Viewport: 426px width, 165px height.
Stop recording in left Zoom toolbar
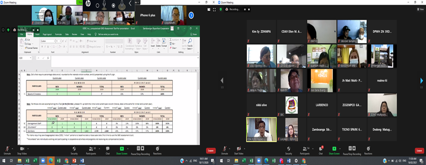pyautogui.click(x=143, y=148)
